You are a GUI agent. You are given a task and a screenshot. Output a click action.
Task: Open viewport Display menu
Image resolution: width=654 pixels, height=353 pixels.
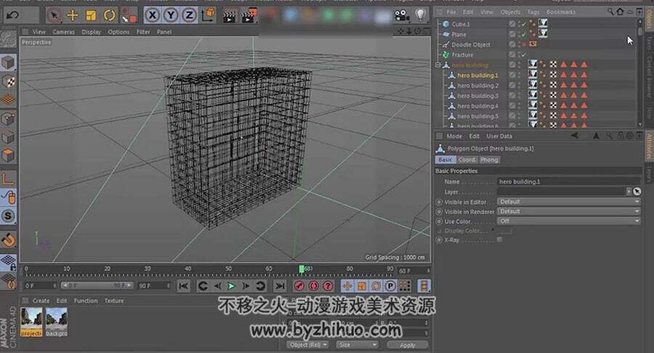tap(91, 32)
